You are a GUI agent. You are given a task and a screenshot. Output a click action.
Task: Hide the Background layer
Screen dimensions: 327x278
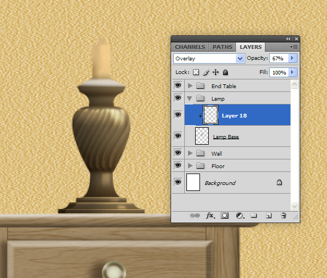click(178, 183)
